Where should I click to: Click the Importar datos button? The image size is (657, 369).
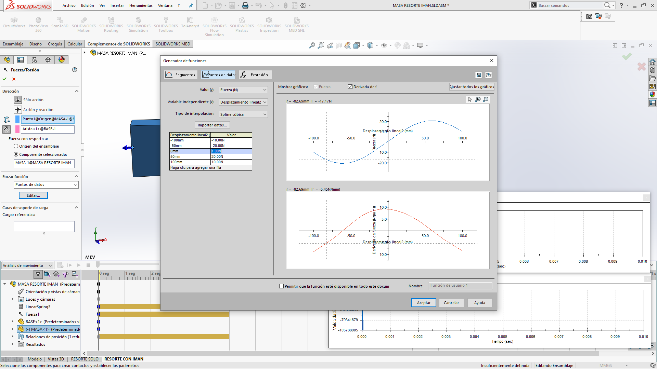point(212,125)
